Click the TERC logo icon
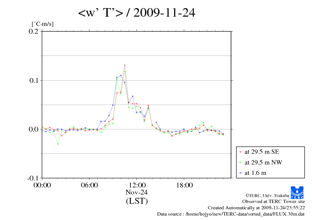The width and height of the screenshot is (312, 220). 297,192
